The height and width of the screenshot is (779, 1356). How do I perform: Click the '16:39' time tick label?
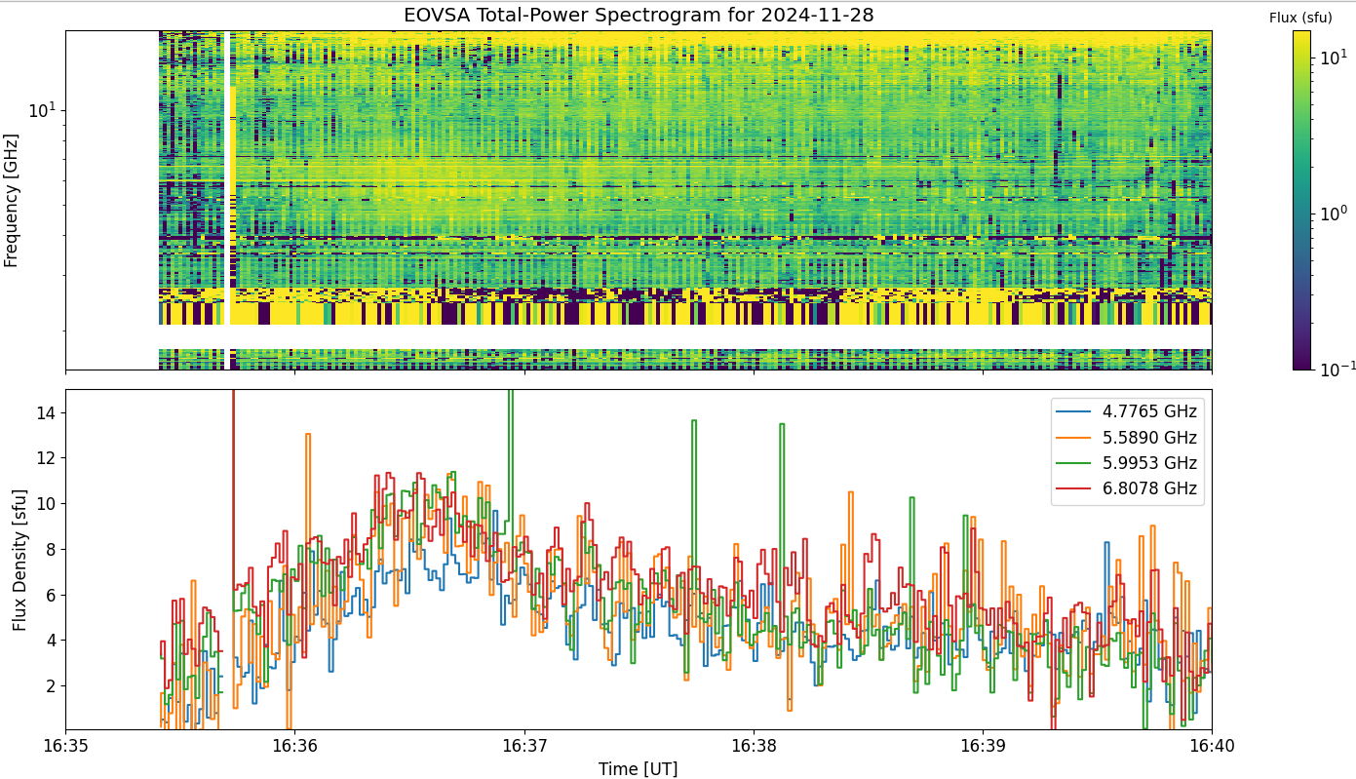(x=983, y=746)
